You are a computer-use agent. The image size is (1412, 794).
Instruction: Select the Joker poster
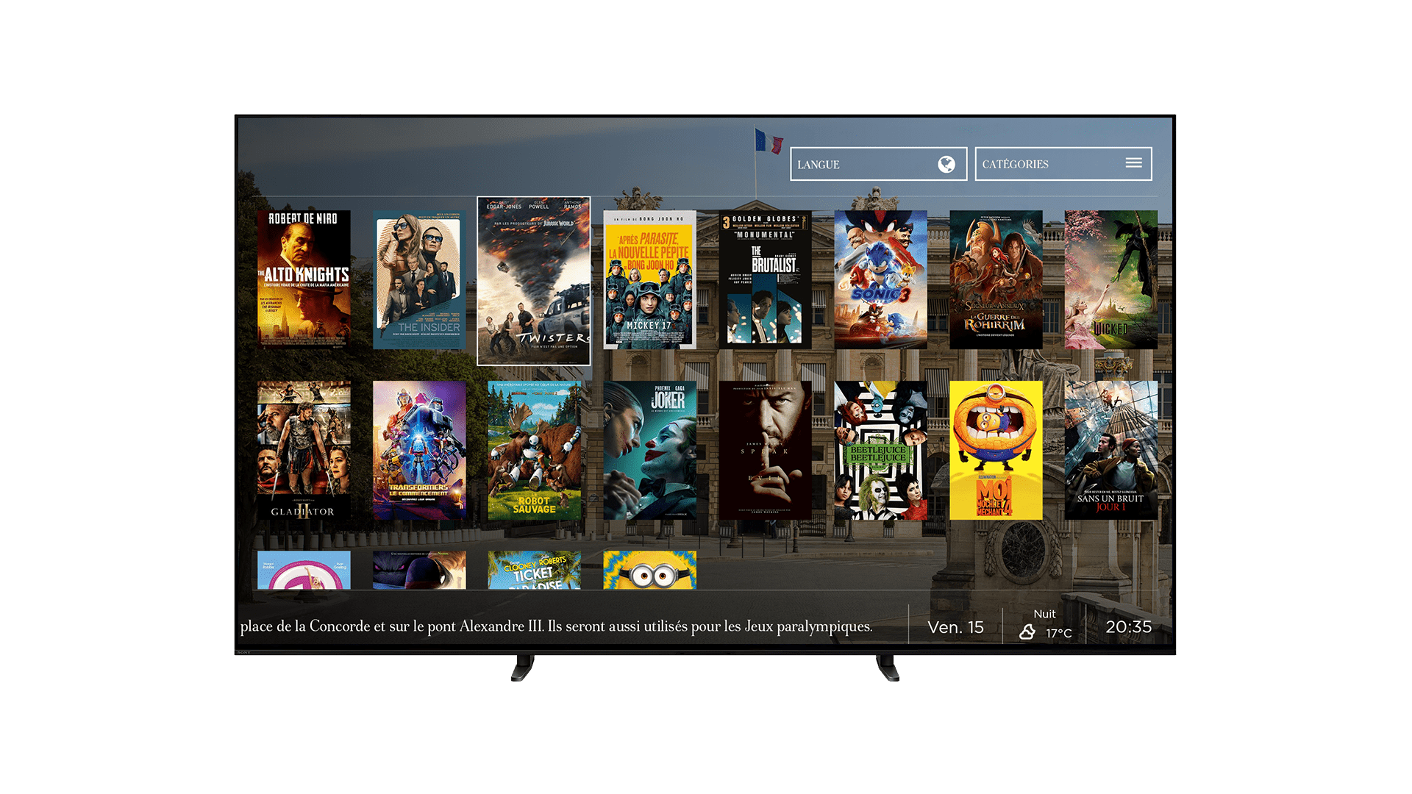point(649,450)
